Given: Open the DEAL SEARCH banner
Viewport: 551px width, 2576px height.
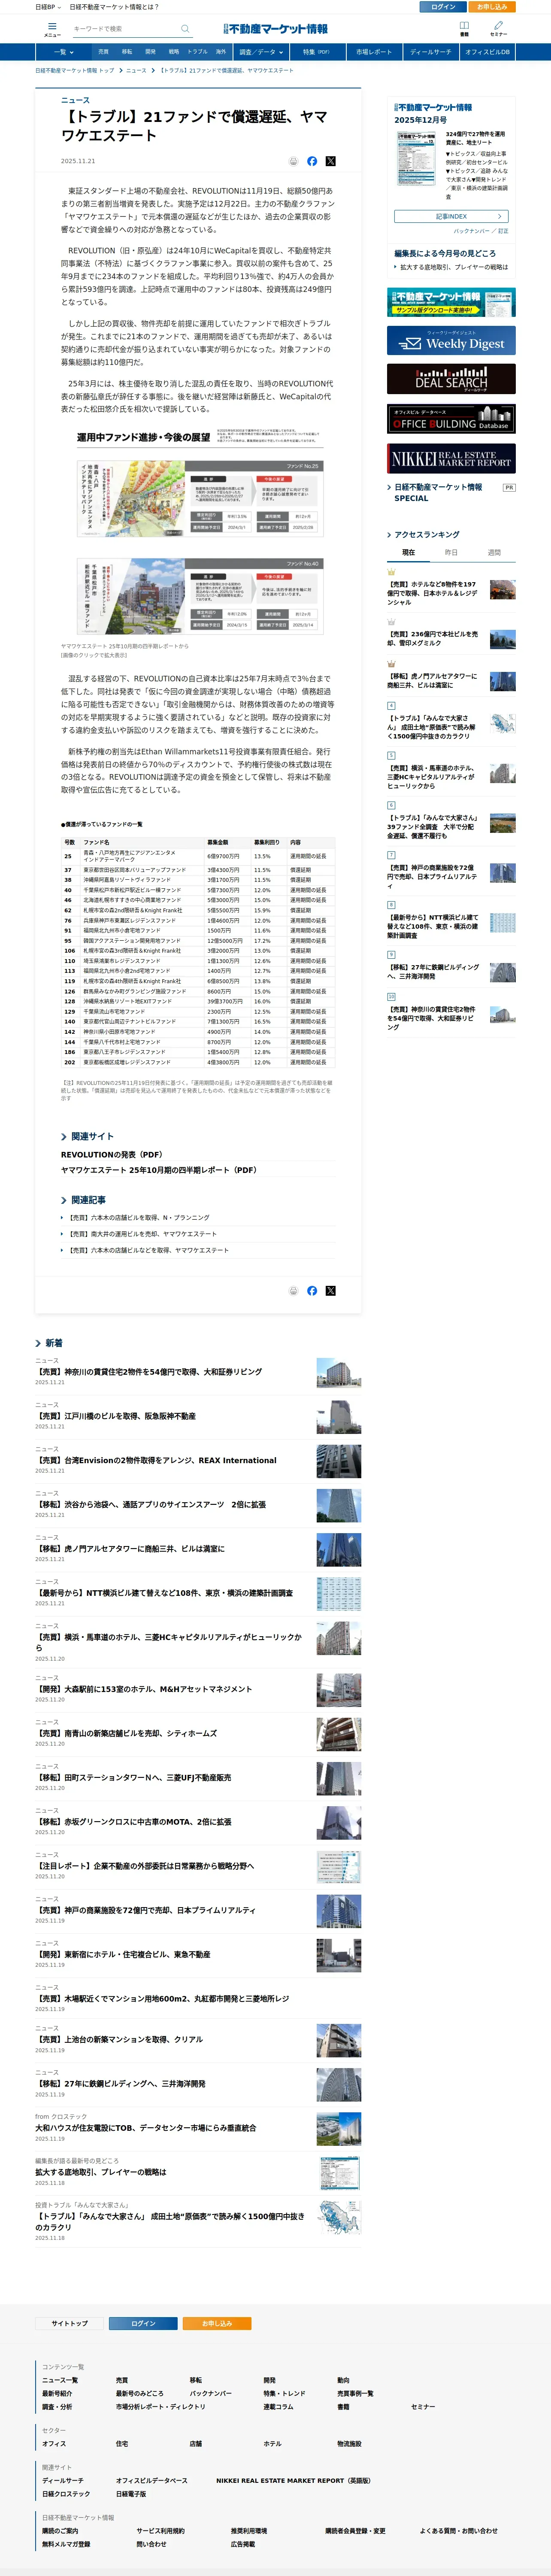Looking at the screenshot, I should 452,379.
